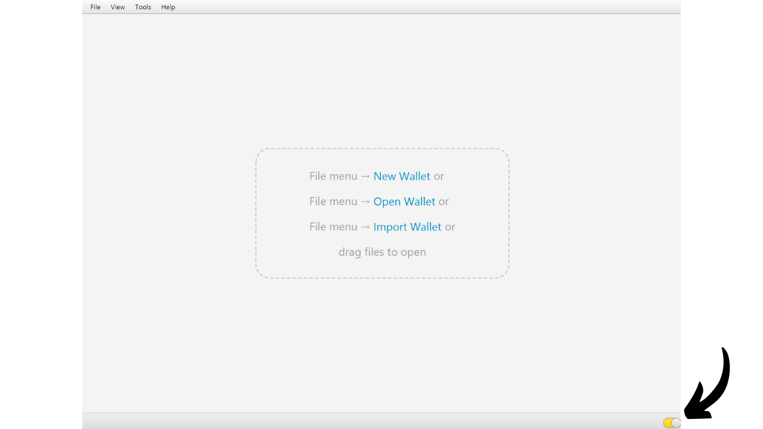The image size is (763, 429).
Task: Select the Import Wallet link
Action: (407, 227)
